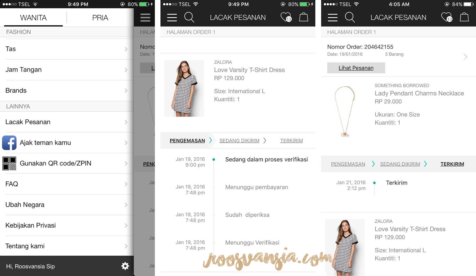Viewport: 476px width, 276px height.
Task: Open dress thumbnail on right screen
Action: click(345, 247)
